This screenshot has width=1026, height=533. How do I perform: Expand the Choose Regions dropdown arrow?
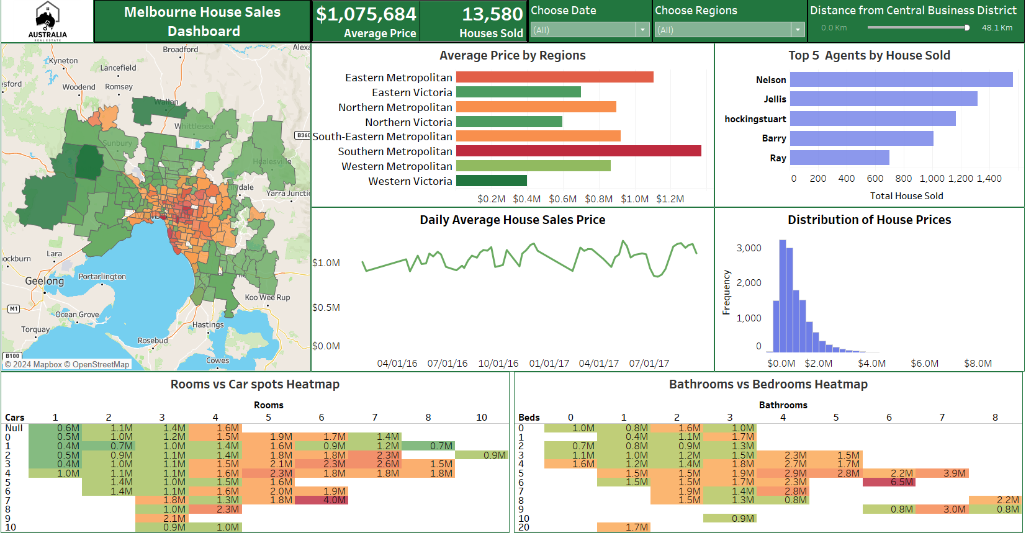click(798, 30)
